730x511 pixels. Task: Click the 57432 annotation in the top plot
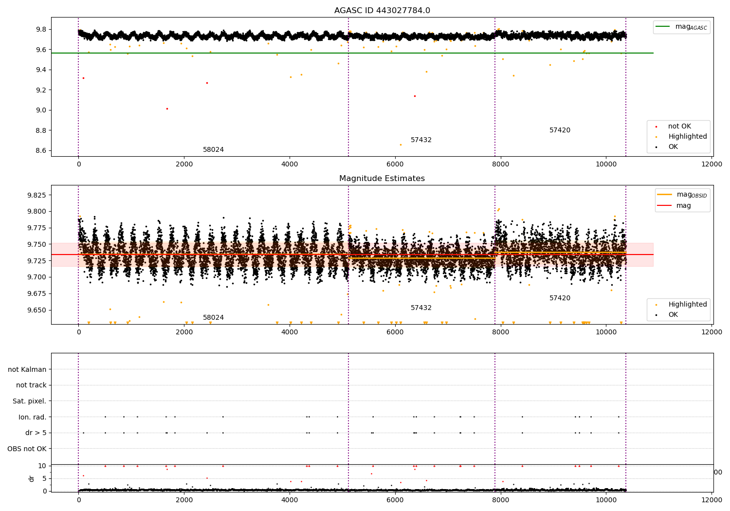pos(421,140)
